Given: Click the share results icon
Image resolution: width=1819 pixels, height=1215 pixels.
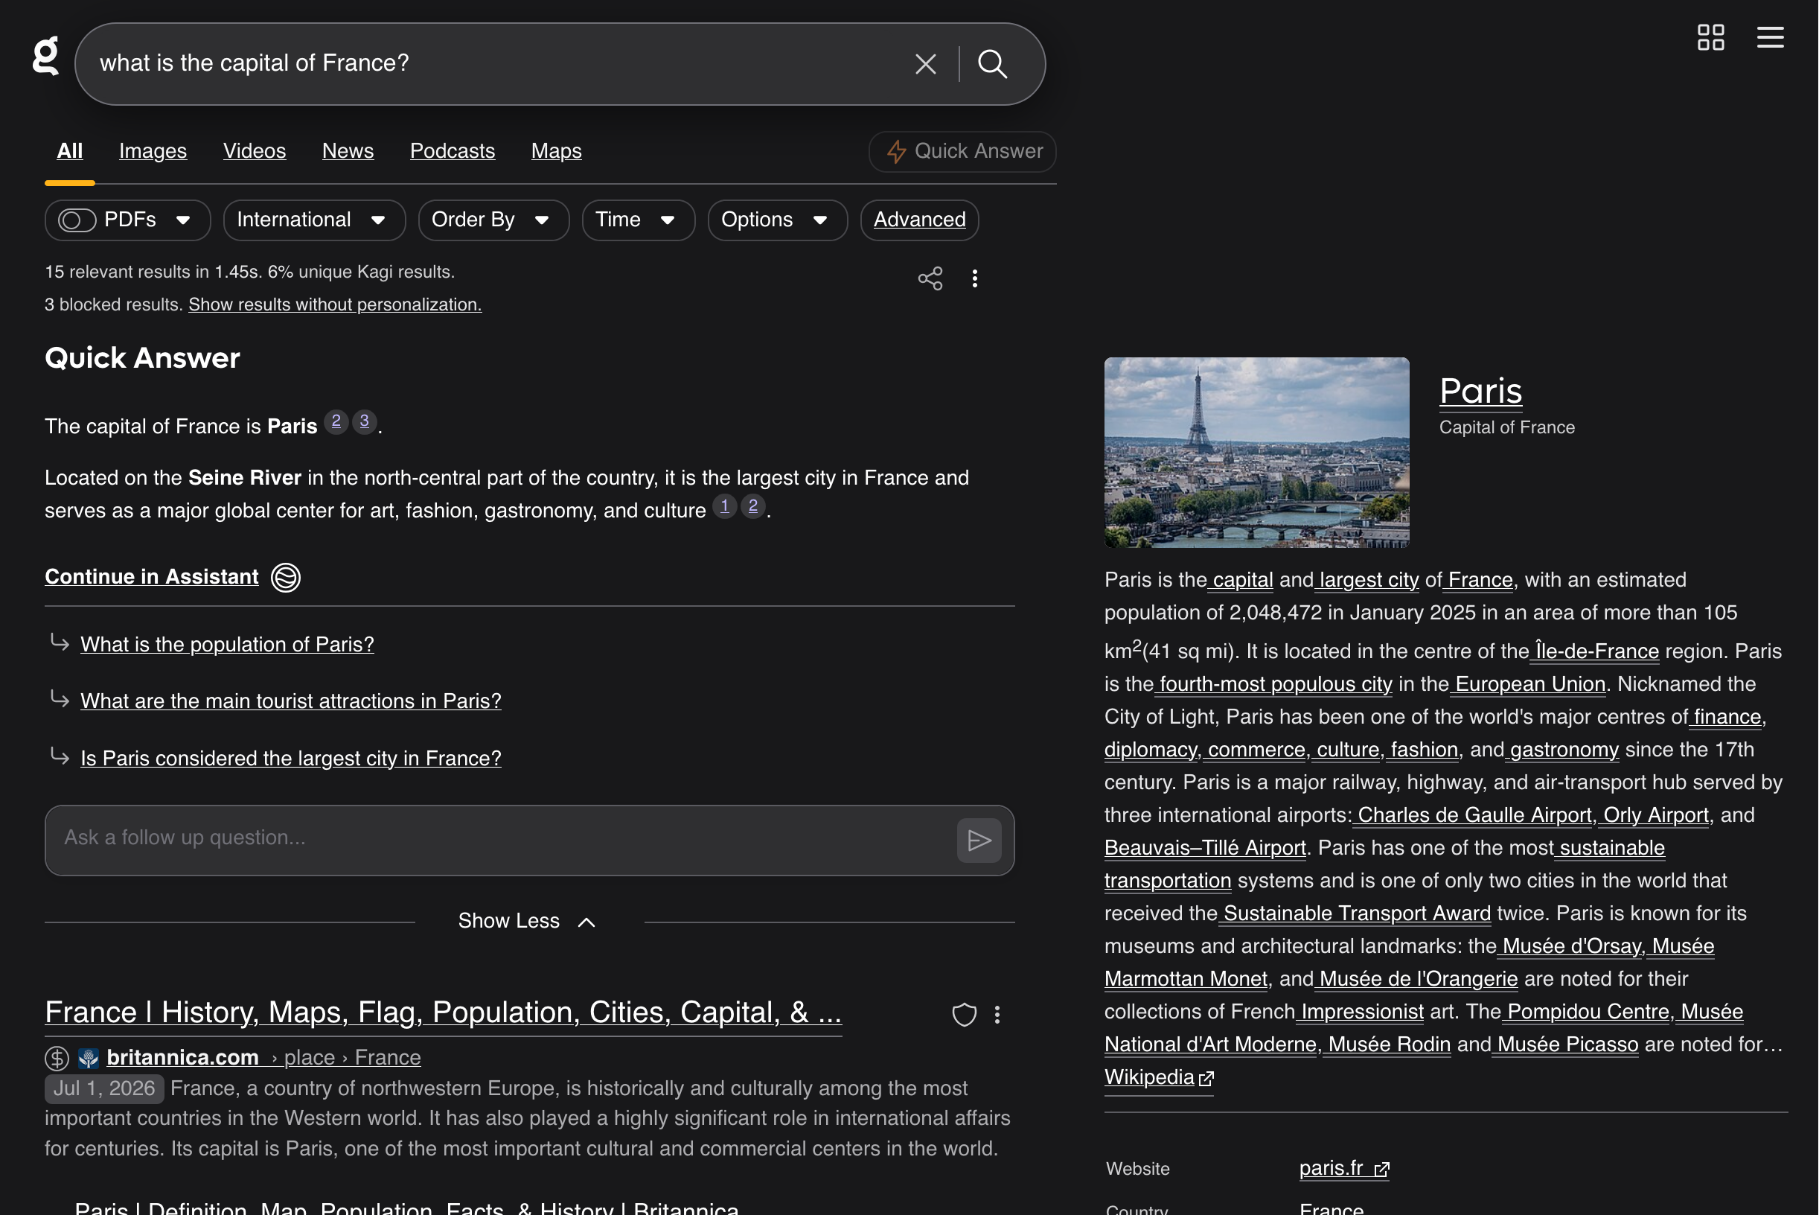Looking at the screenshot, I should (930, 278).
